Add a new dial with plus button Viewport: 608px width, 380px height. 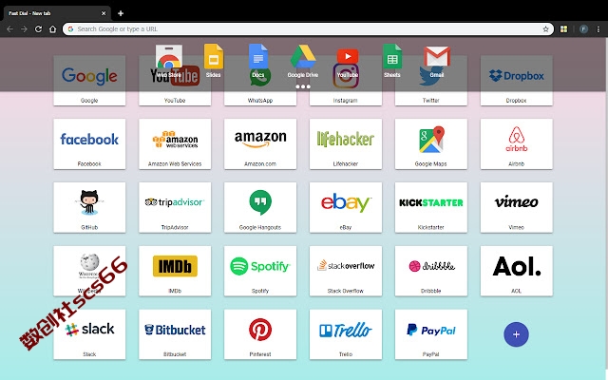(x=516, y=334)
